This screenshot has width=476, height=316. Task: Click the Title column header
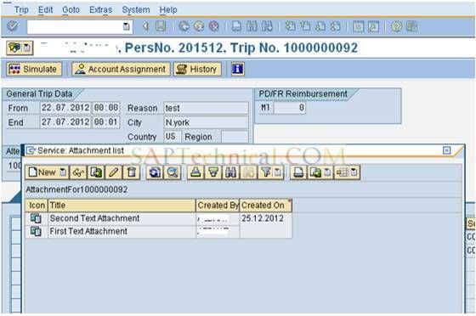tap(122, 206)
